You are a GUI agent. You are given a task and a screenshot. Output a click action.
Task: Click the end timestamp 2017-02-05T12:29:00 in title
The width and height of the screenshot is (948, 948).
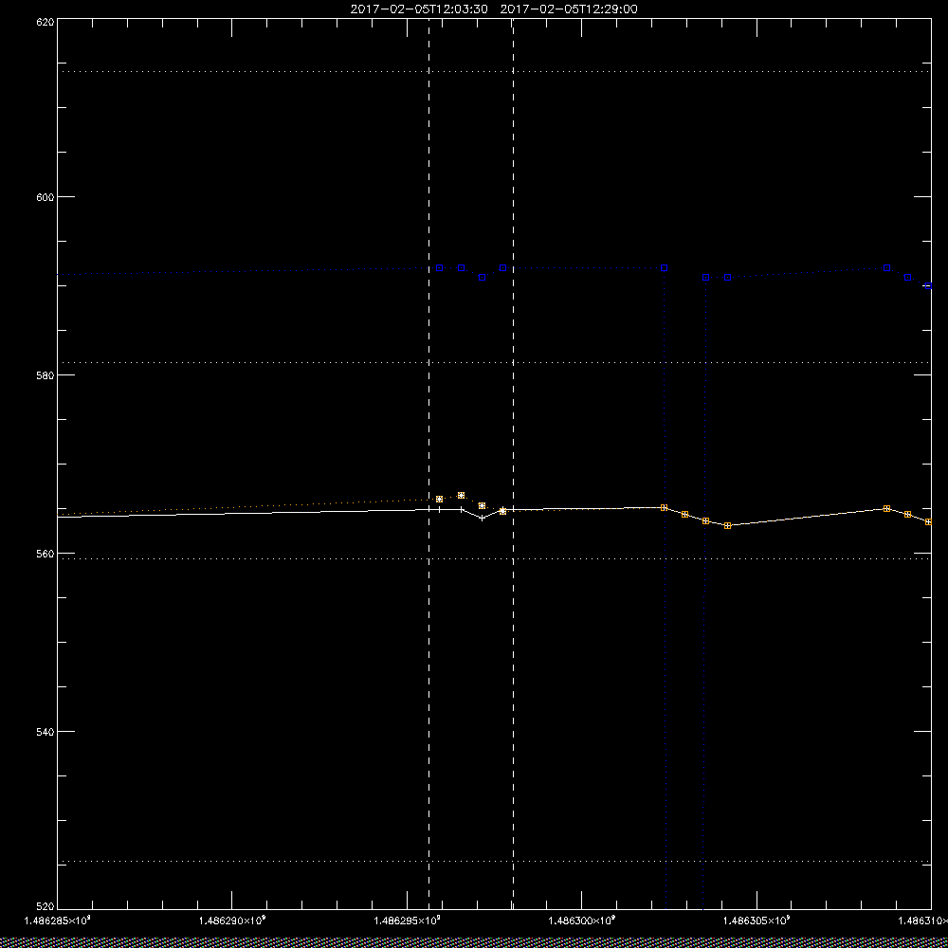pos(569,9)
